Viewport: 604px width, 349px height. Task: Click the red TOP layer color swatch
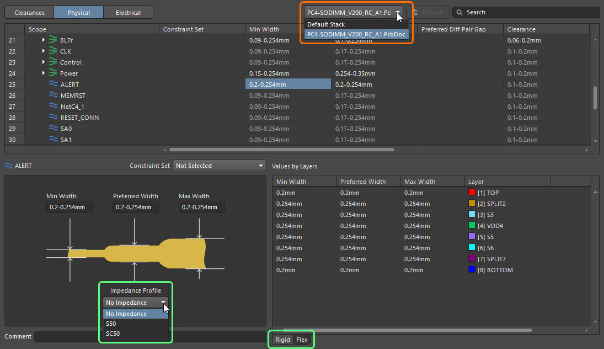pyautogui.click(x=472, y=193)
